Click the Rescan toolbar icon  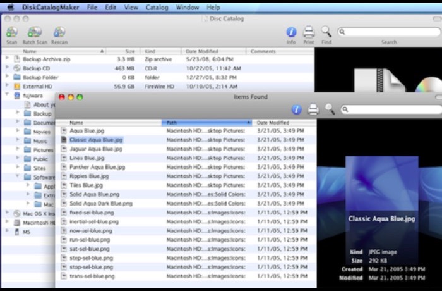59,32
